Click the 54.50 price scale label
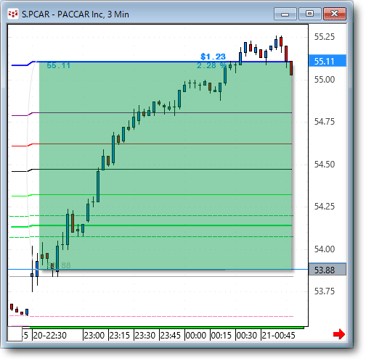Image resolution: width=366 pixels, height=361 pixels. [325, 165]
